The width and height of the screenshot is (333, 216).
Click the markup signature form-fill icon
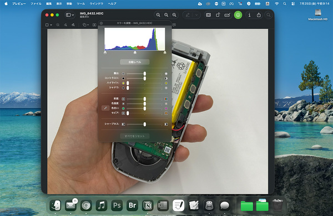(x=227, y=15)
